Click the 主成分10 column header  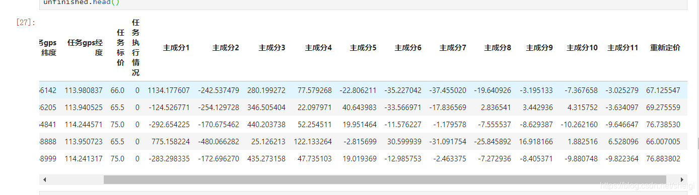point(582,48)
